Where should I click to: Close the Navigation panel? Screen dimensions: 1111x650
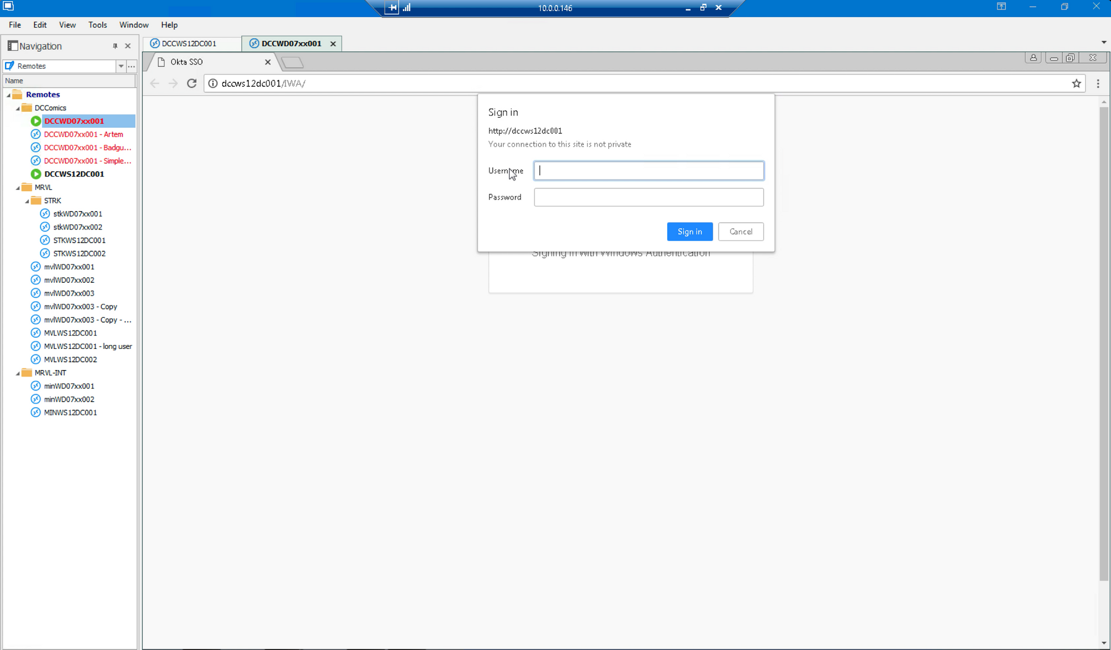click(x=128, y=46)
